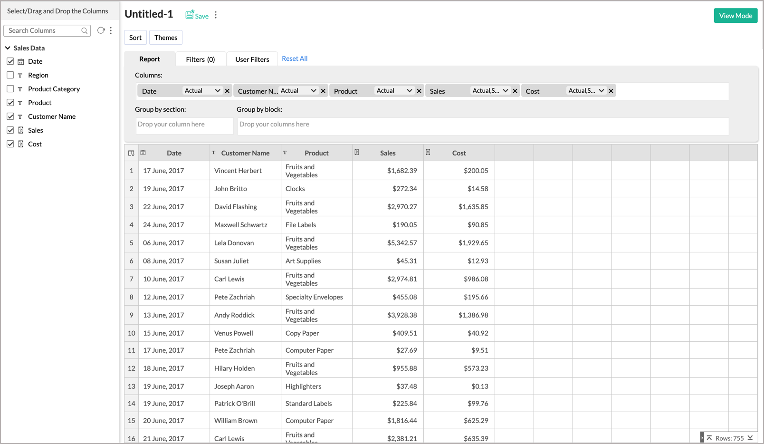Open the more options menu next to Save

(x=216, y=15)
